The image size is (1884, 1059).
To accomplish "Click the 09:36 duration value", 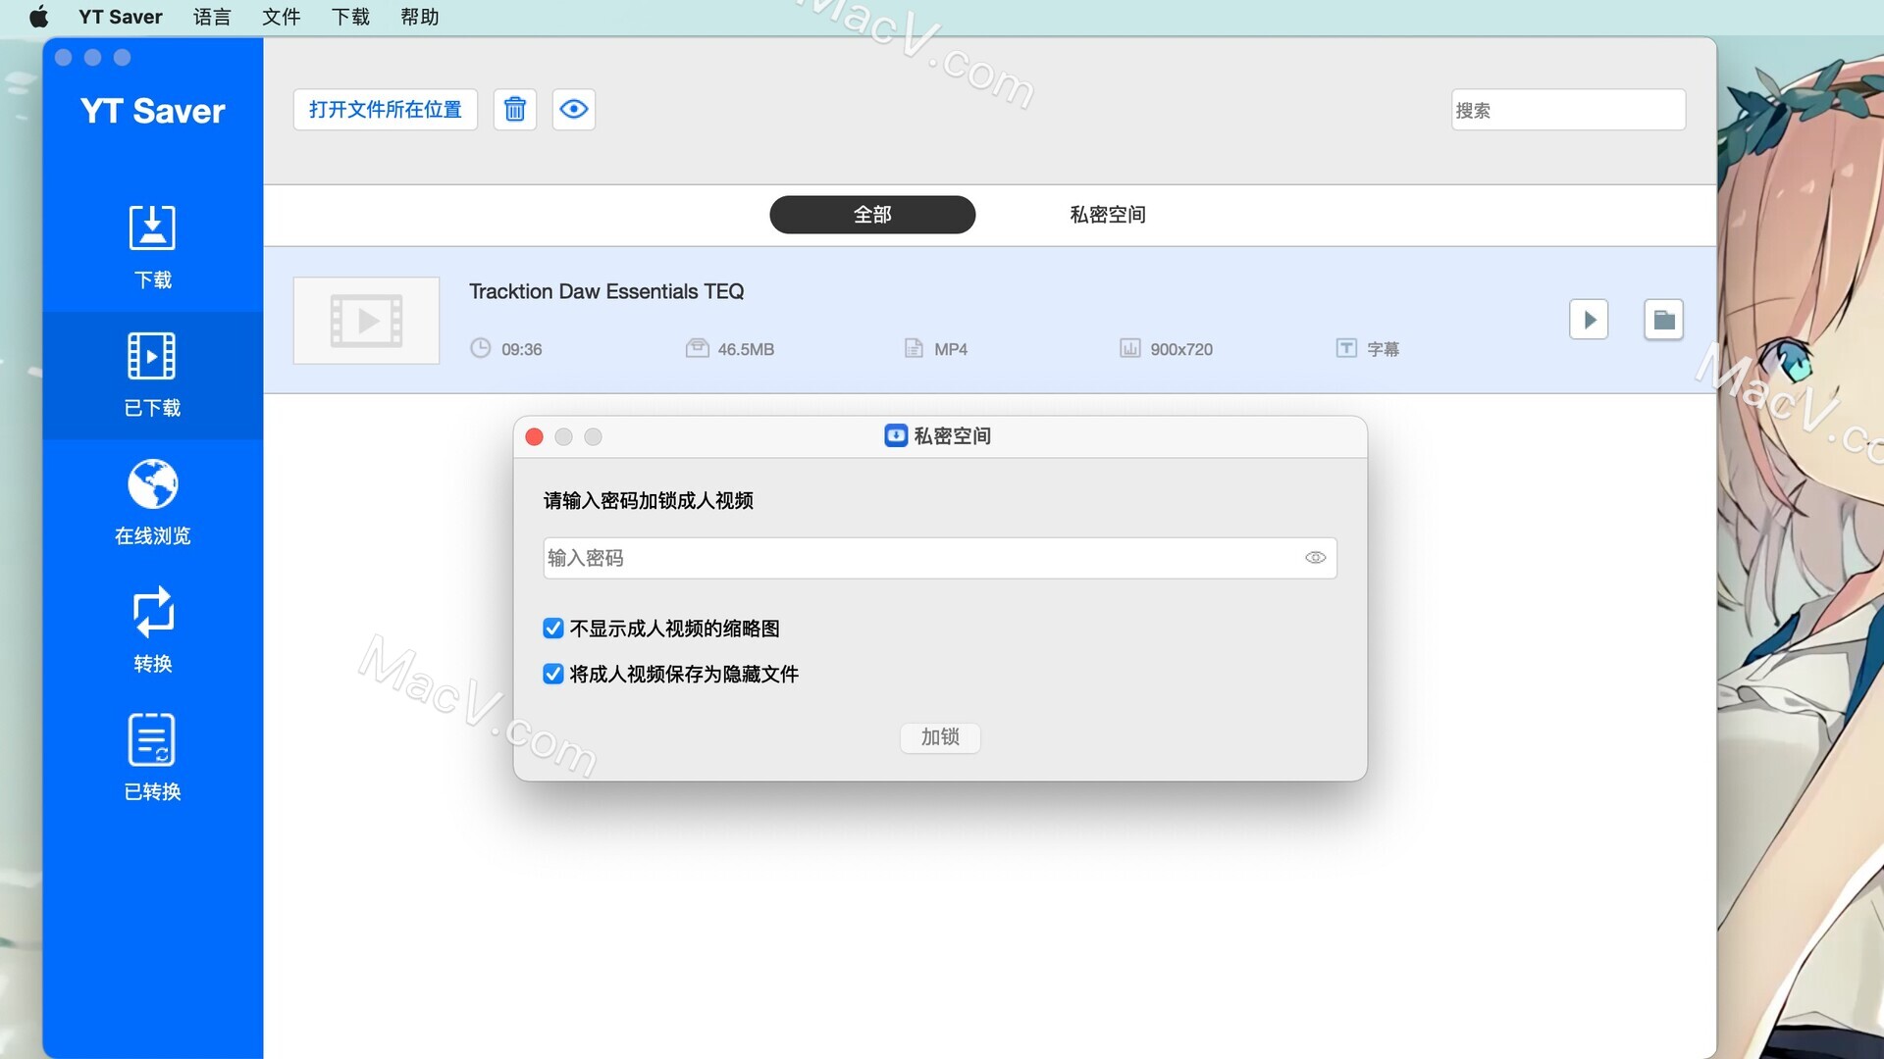I will [522, 349].
